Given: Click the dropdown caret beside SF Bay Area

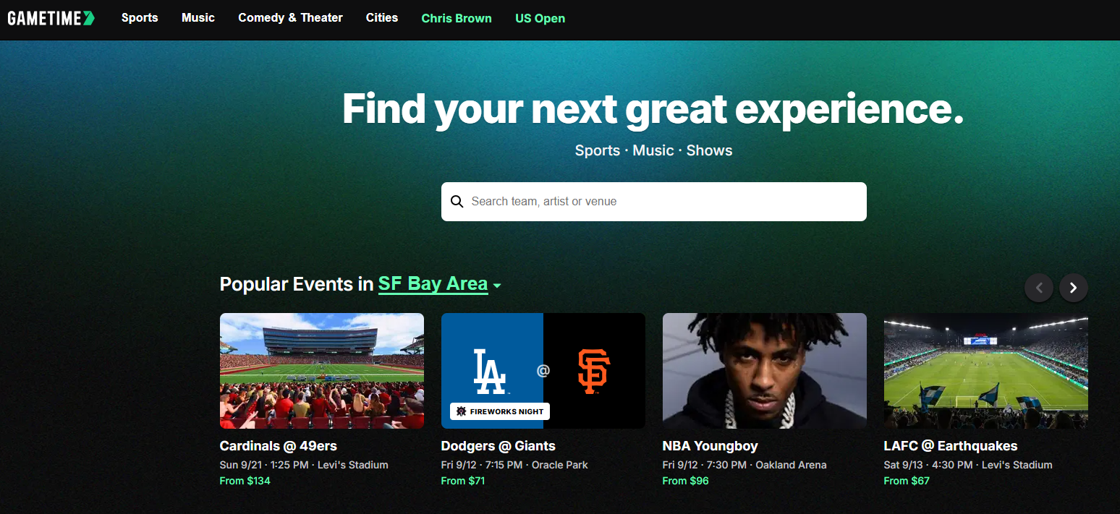Looking at the screenshot, I should pyautogui.click(x=497, y=286).
